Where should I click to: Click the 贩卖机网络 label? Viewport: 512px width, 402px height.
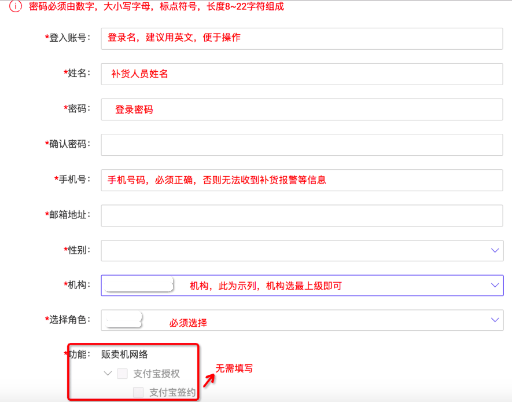(124, 355)
